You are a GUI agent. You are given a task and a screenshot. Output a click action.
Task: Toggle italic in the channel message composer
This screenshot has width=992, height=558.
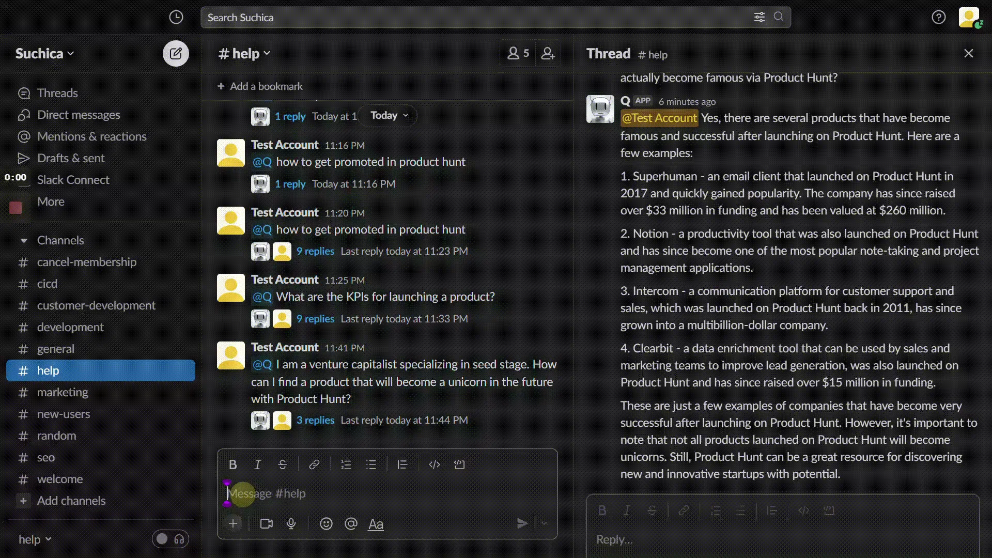pos(258,464)
